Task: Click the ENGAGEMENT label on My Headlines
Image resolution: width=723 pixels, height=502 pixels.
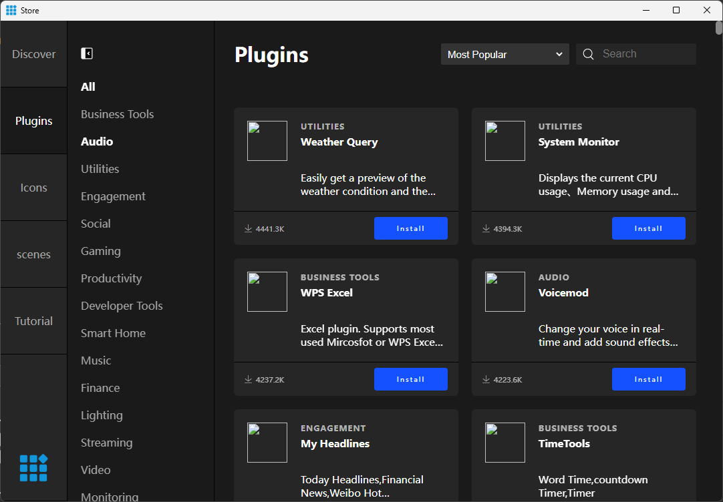Action: coord(333,429)
